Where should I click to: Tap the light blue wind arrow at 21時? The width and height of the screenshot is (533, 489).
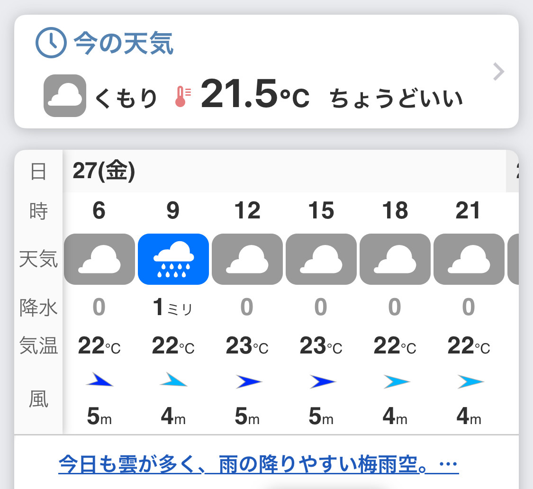(x=470, y=381)
